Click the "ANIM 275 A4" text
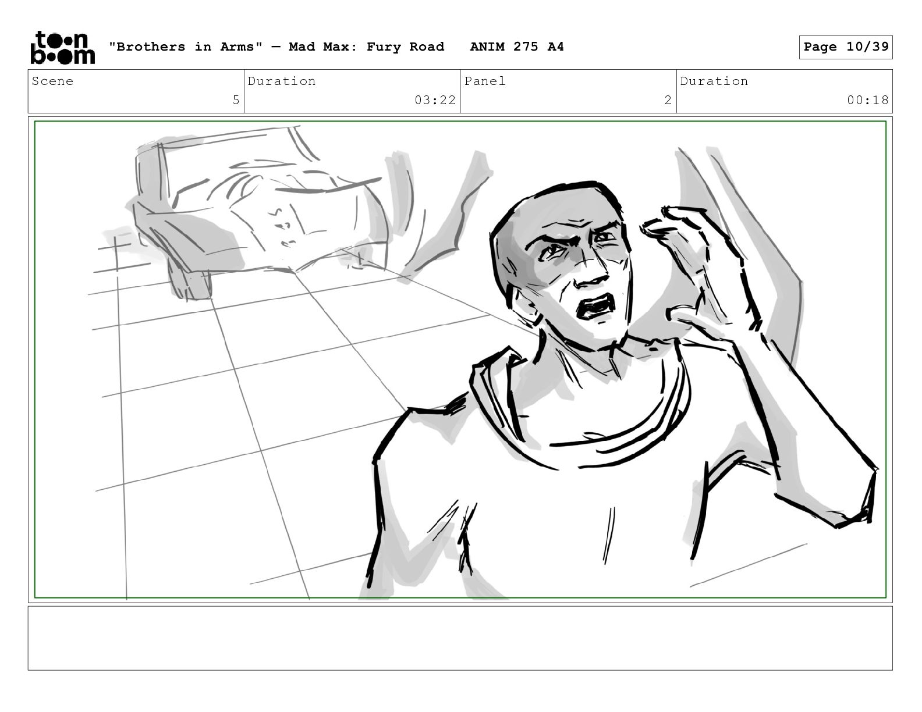The image size is (922, 712). pos(517,47)
